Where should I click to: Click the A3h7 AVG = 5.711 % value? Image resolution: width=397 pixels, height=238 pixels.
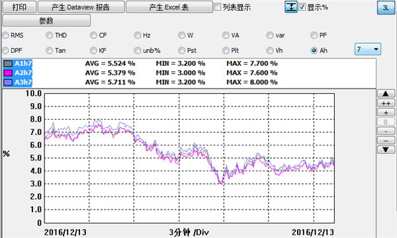(110, 82)
